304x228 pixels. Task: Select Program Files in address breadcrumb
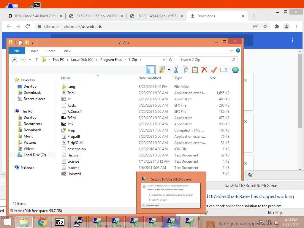point(111,60)
